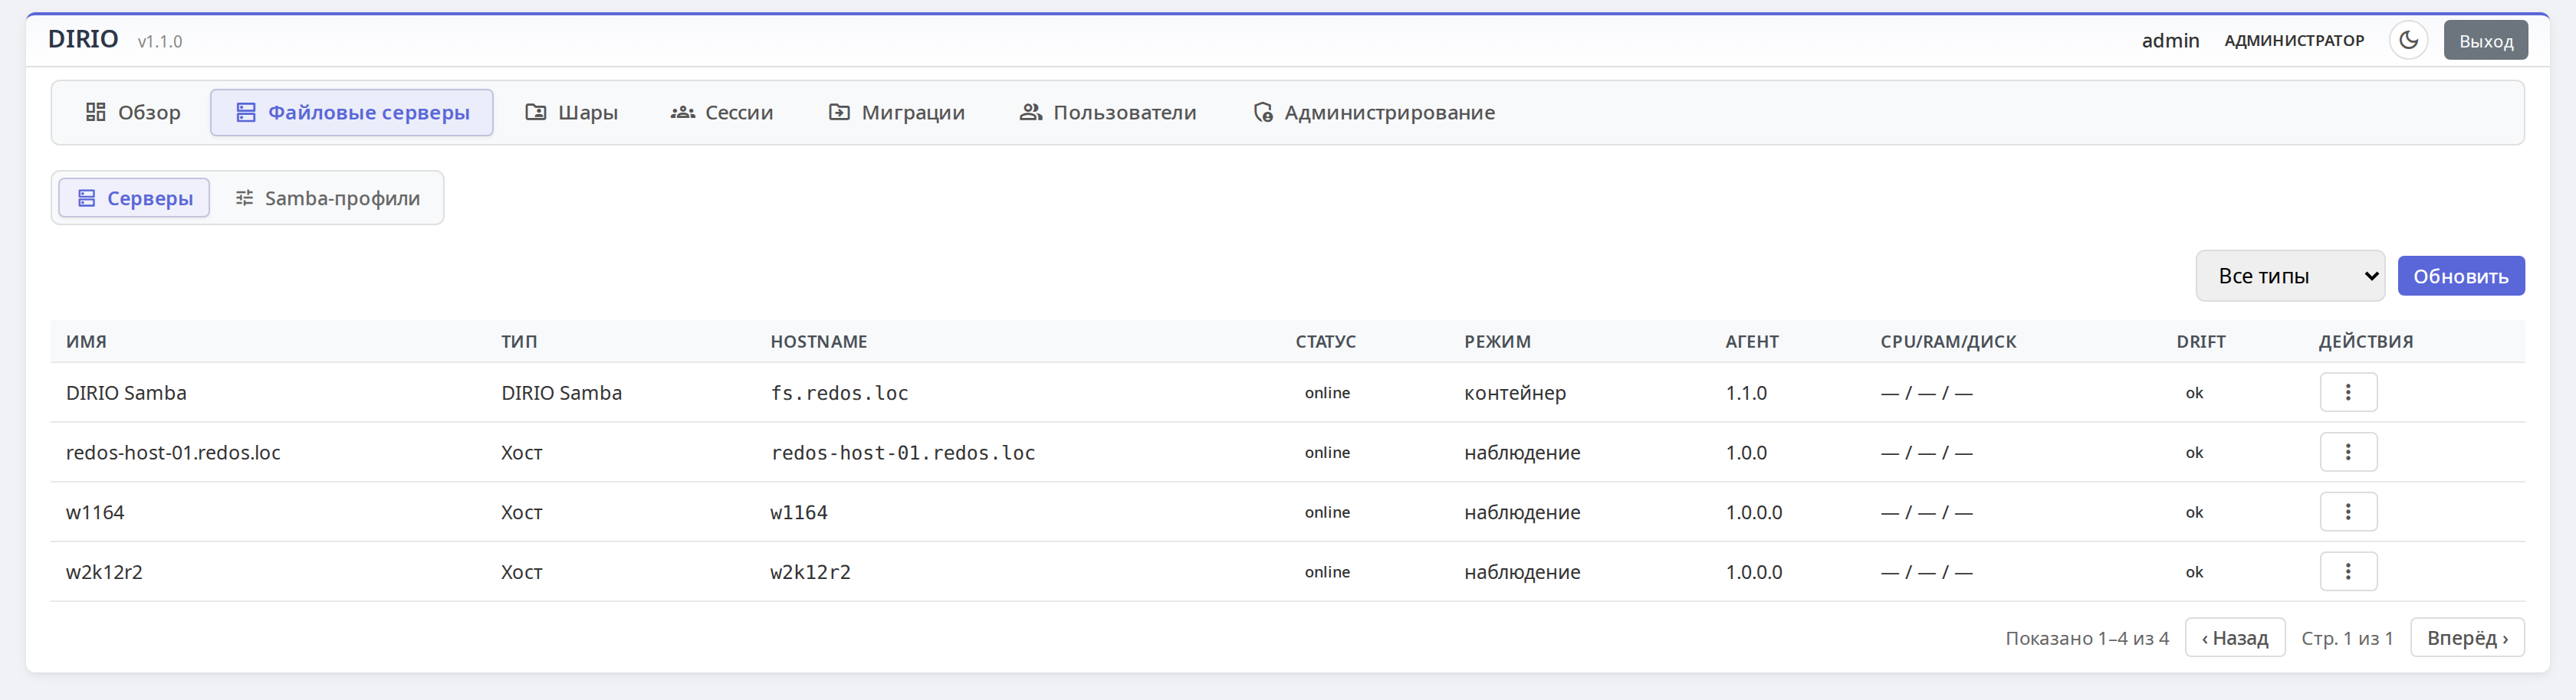This screenshot has width=2576, height=700.
Task: Click the ИМЯ column header
Action: click(x=86, y=342)
